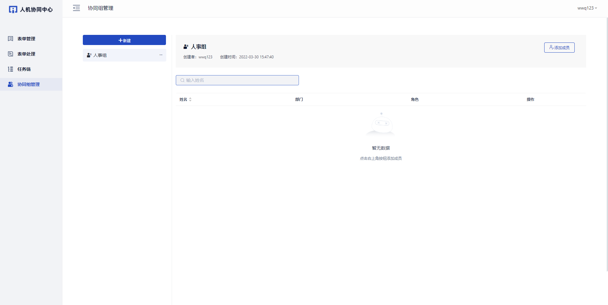This screenshot has height=305, width=608.
Task: Click the 任务链 list icon
Action: click(10, 69)
